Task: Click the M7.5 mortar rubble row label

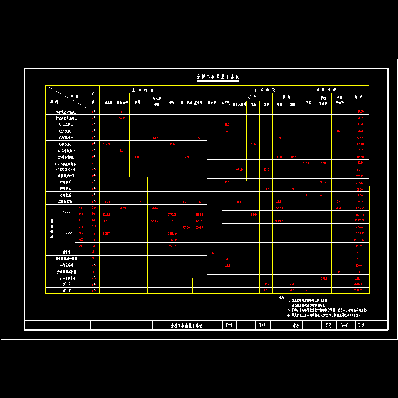Action: (66, 164)
